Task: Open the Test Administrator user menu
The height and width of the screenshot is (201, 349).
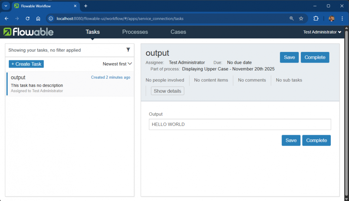Action: [322, 32]
